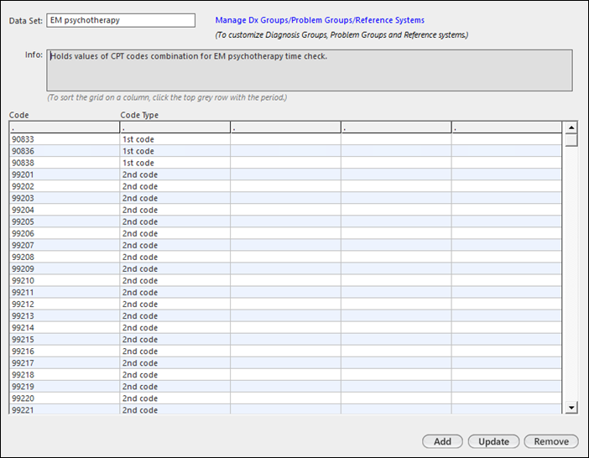This screenshot has height=458, width=589.
Task: Click third column header period cell
Action: coord(286,128)
